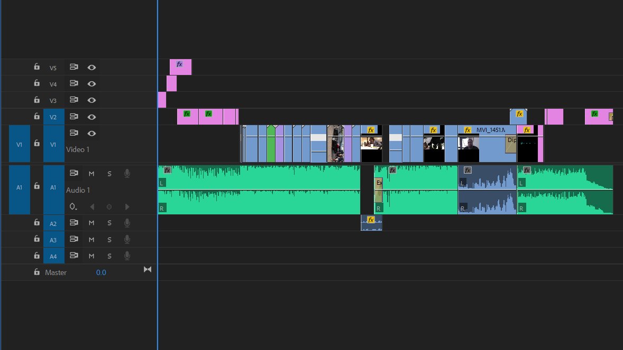This screenshot has width=623, height=350.
Task: Toggle sync lock on track V3
Action: tap(74, 100)
